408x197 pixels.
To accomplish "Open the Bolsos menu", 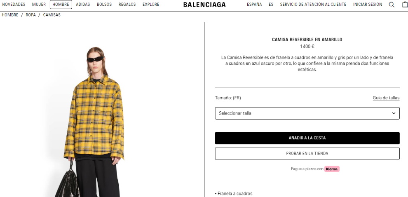I will (104, 5).
